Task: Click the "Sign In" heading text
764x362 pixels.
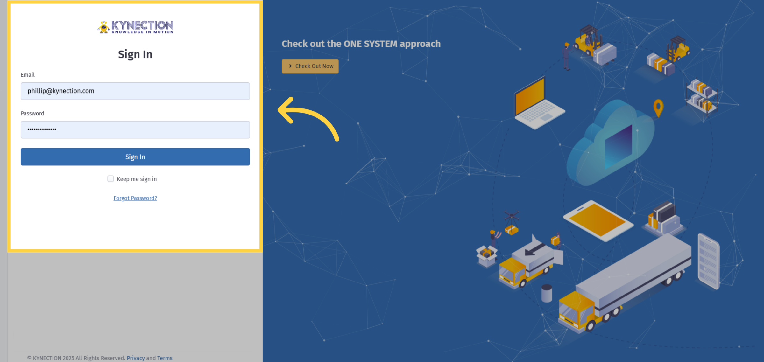Action: pyautogui.click(x=135, y=54)
